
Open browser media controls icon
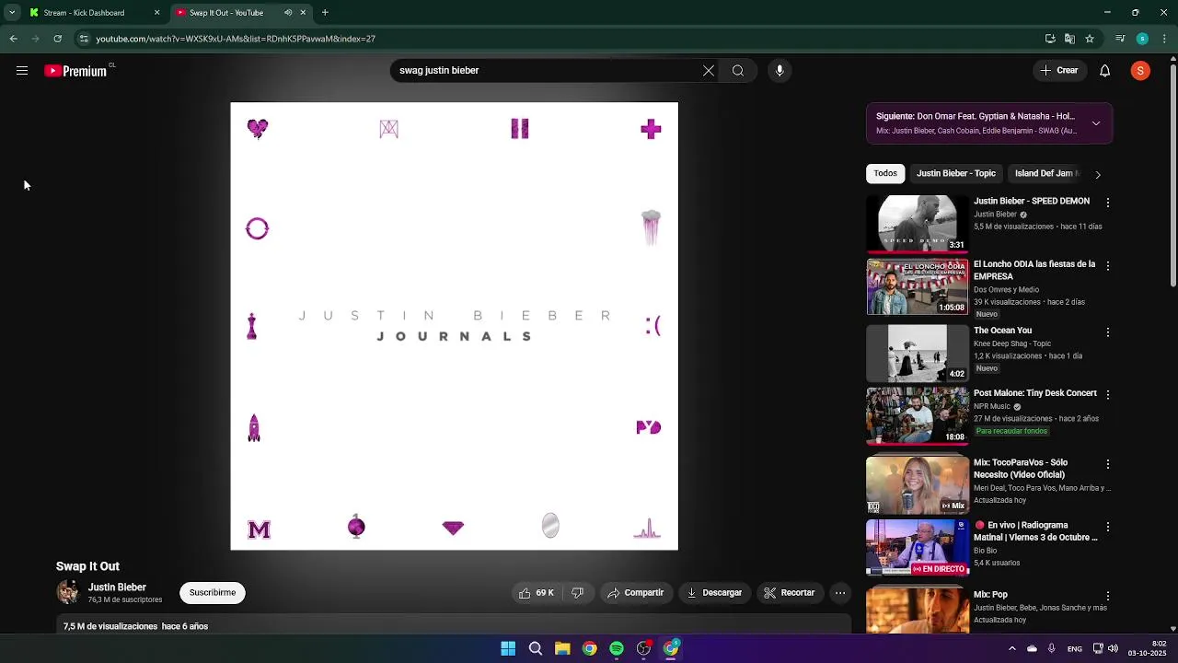click(1120, 39)
